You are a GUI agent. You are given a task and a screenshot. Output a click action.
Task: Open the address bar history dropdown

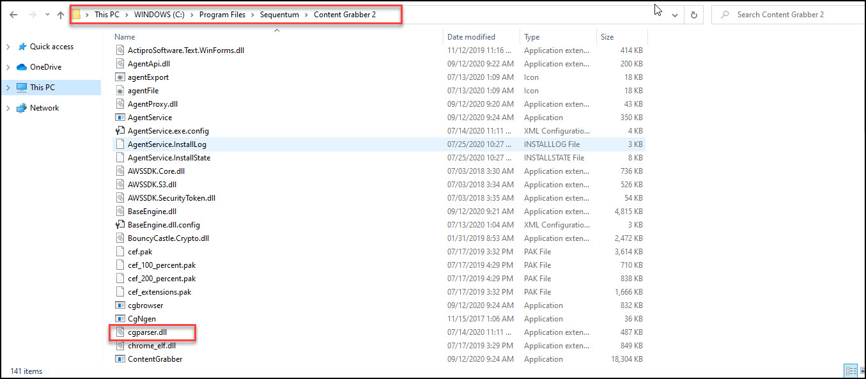(x=676, y=14)
